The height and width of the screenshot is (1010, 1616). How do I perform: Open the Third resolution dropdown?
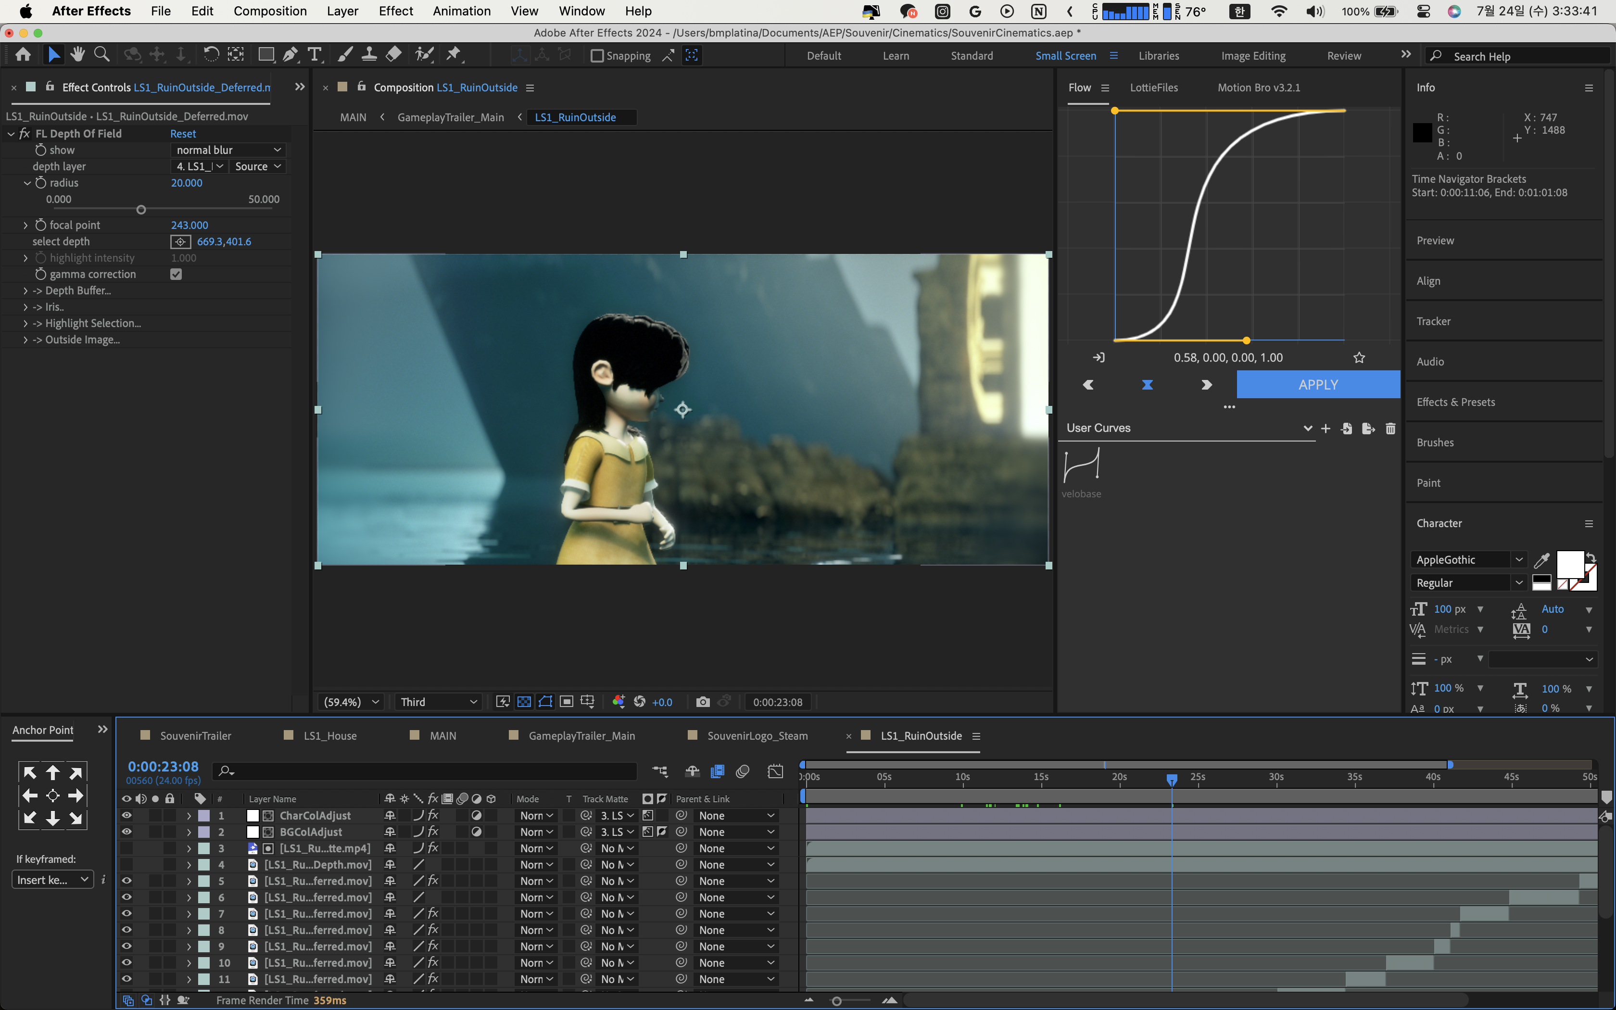tap(438, 702)
